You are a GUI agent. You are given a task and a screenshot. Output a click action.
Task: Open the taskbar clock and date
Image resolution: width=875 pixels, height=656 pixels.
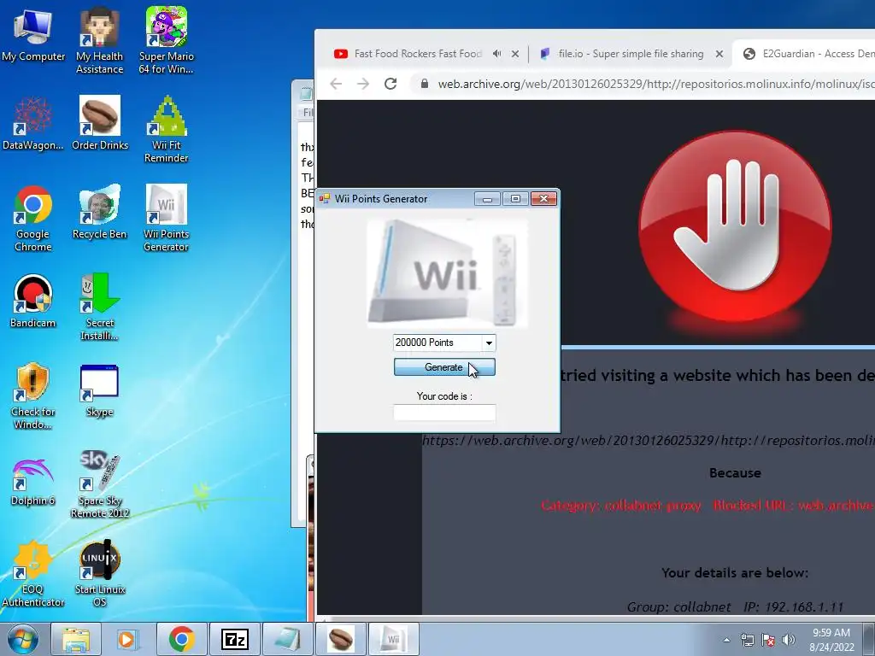coord(831,640)
